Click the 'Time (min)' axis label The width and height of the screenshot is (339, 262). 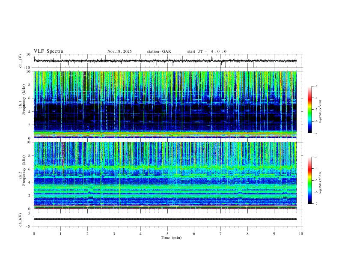coord(171,238)
